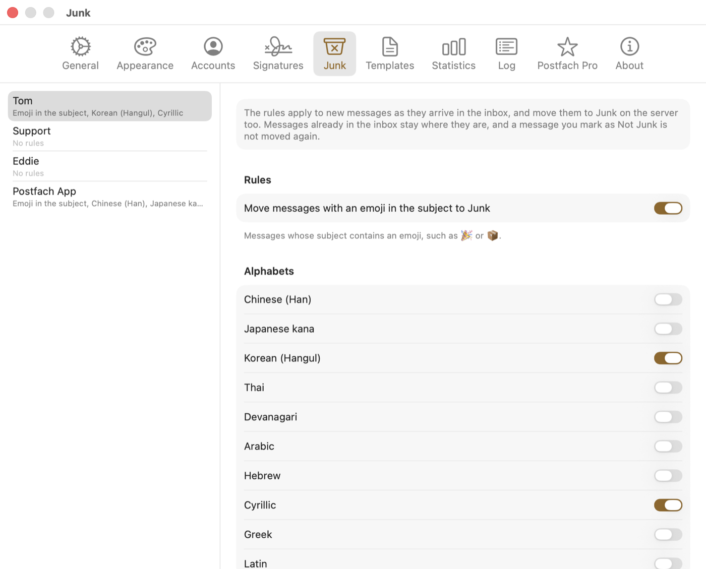This screenshot has width=706, height=569.
Task: Click the red close window button
Action: [x=13, y=13]
